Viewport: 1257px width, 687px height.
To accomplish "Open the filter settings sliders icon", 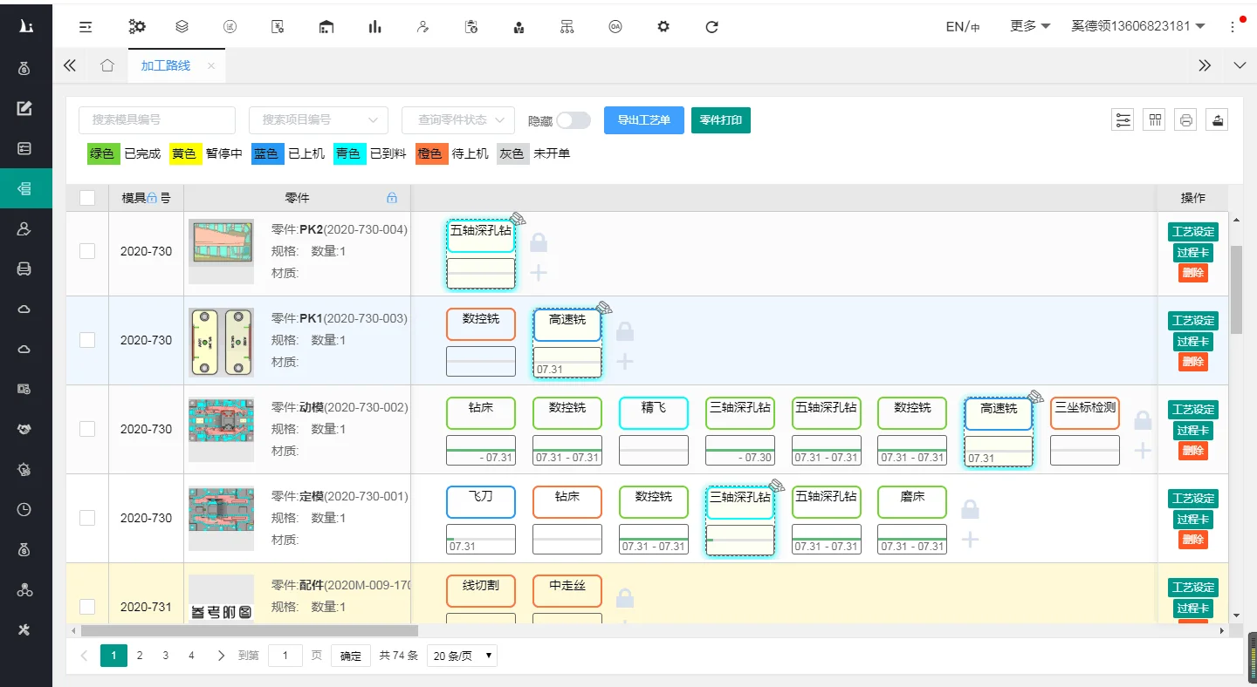I will tap(1123, 120).
